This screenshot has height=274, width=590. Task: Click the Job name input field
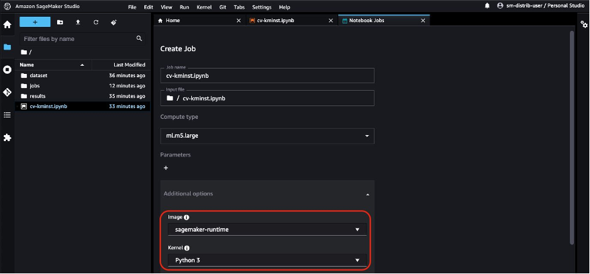[x=267, y=76]
